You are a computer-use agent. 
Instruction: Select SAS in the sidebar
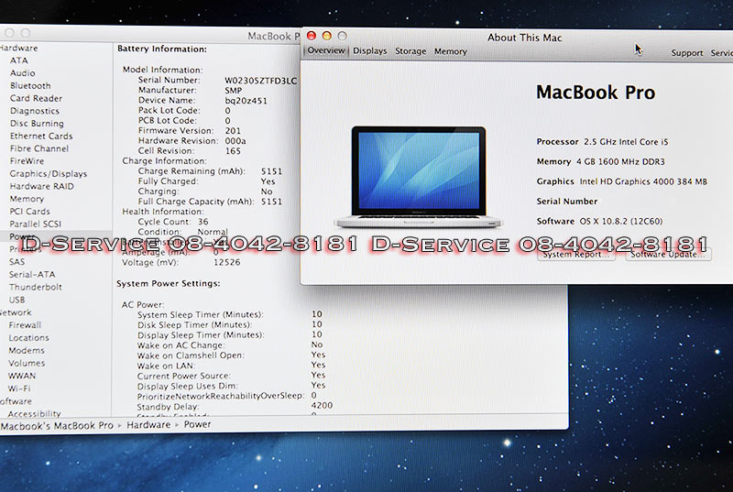16,262
